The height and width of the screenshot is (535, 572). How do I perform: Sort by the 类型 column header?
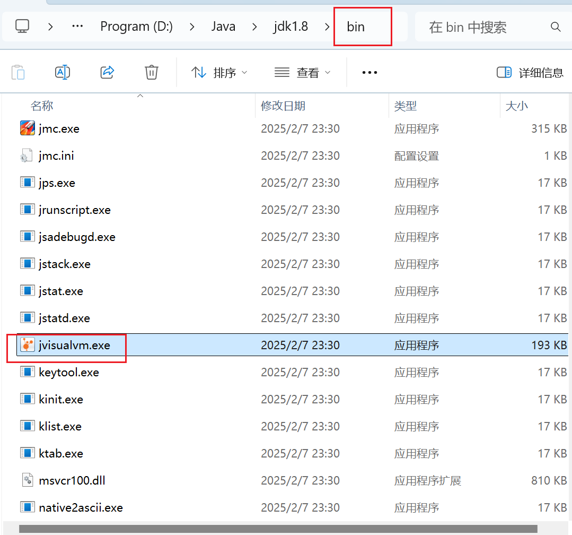coord(406,106)
